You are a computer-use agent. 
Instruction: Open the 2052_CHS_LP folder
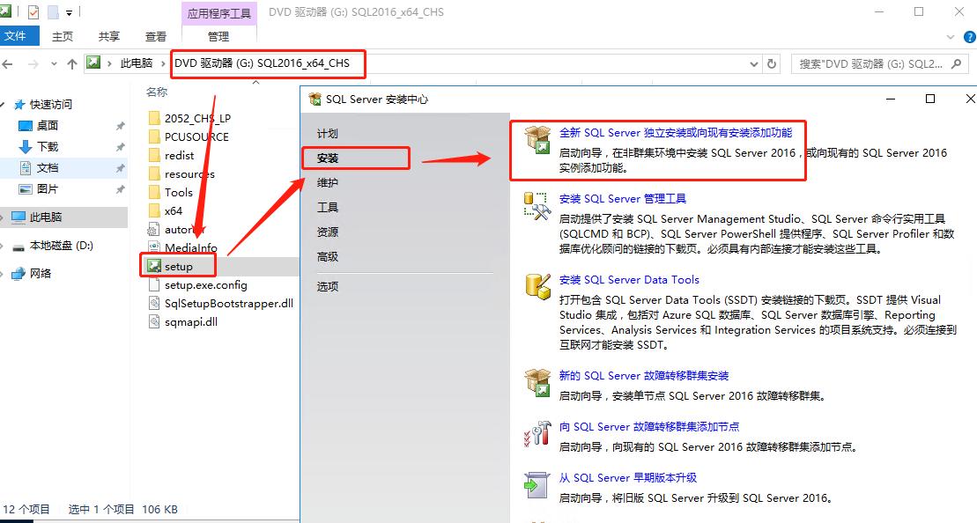point(197,118)
